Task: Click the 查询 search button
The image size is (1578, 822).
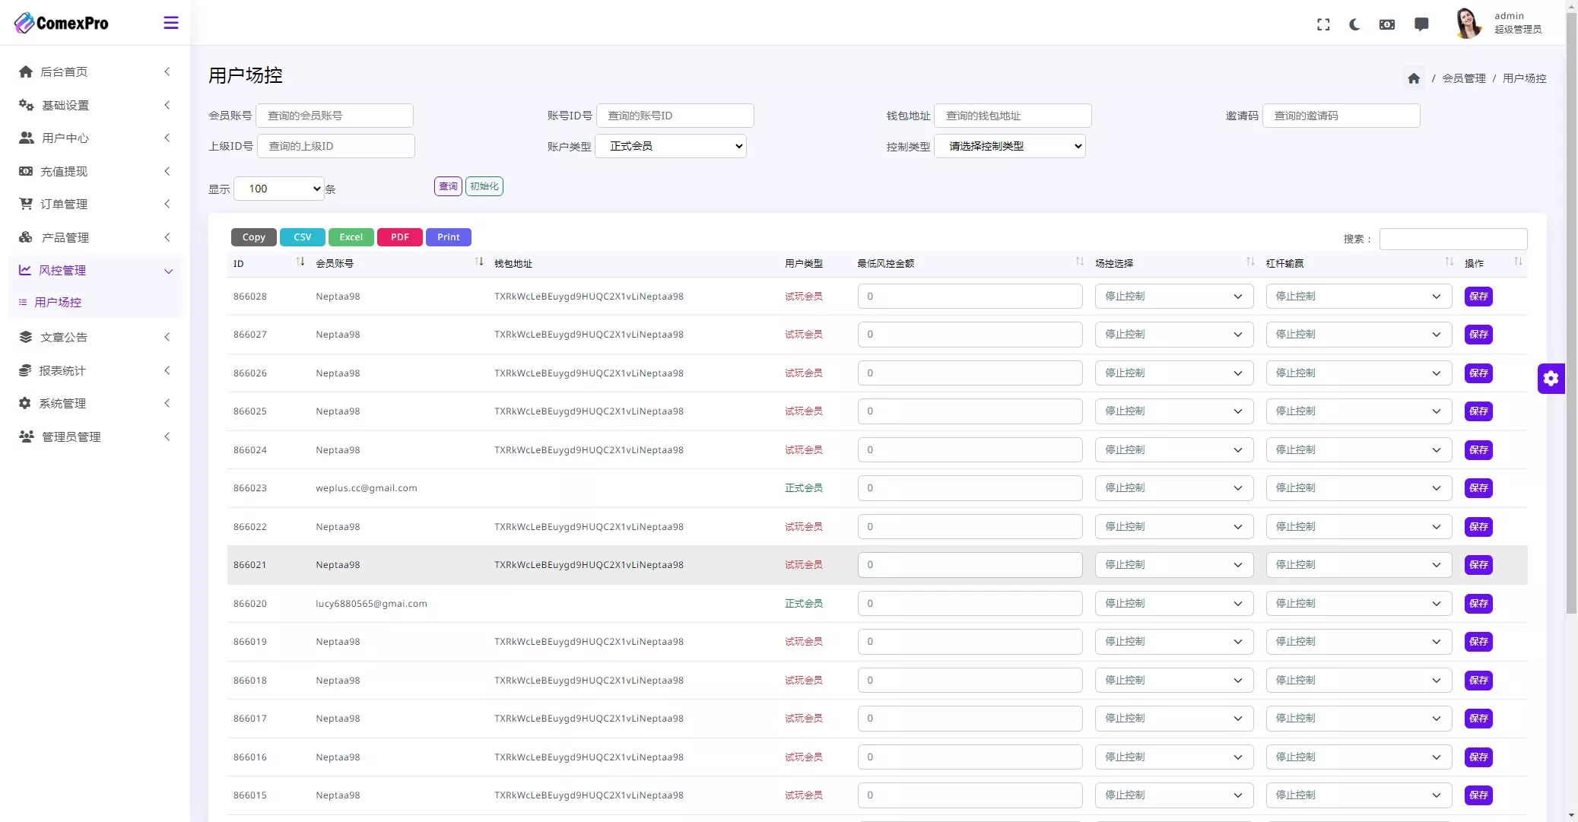Action: pos(448,186)
